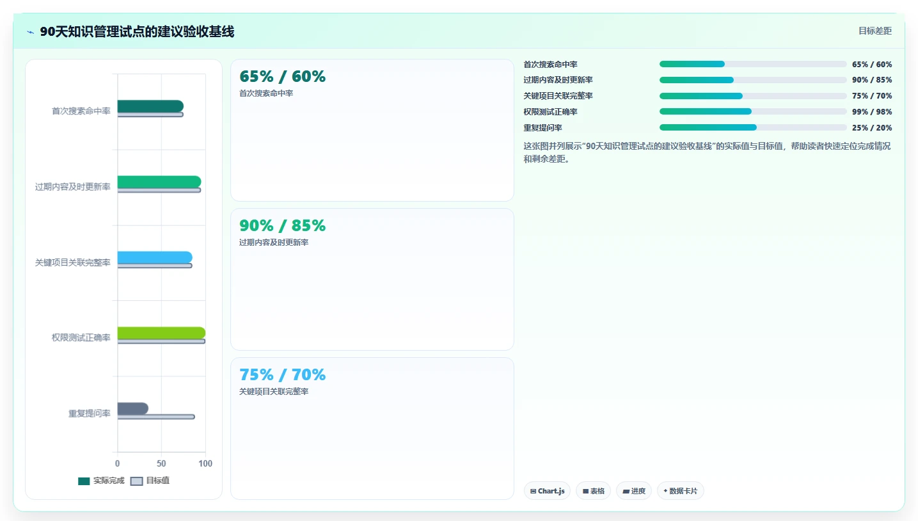Viewport: 918px width, 521px height.
Task: Select the 表格 tag
Action: (x=593, y=491)
